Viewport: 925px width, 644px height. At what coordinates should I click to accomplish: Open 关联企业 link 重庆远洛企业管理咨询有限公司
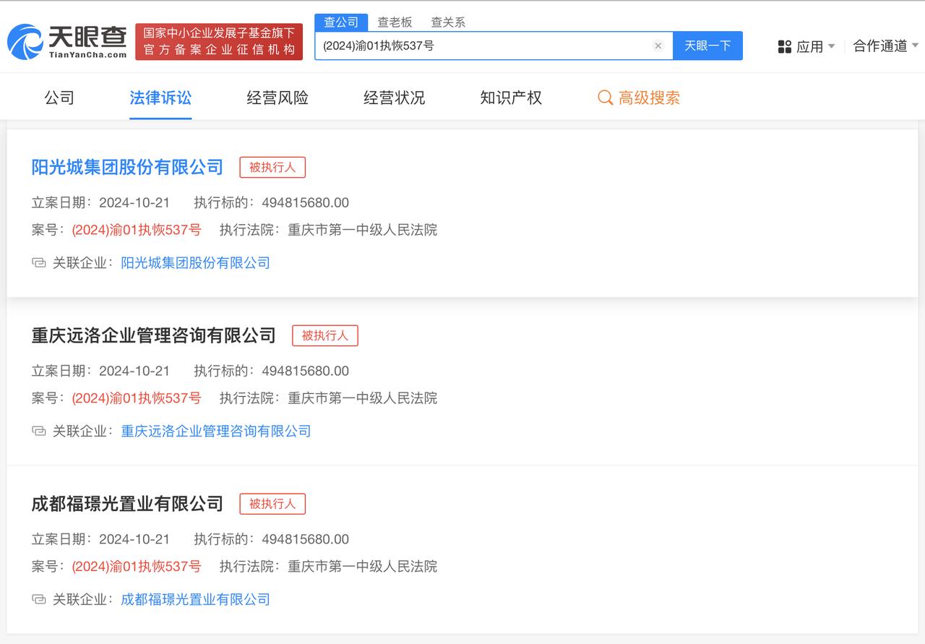[216, 431]
